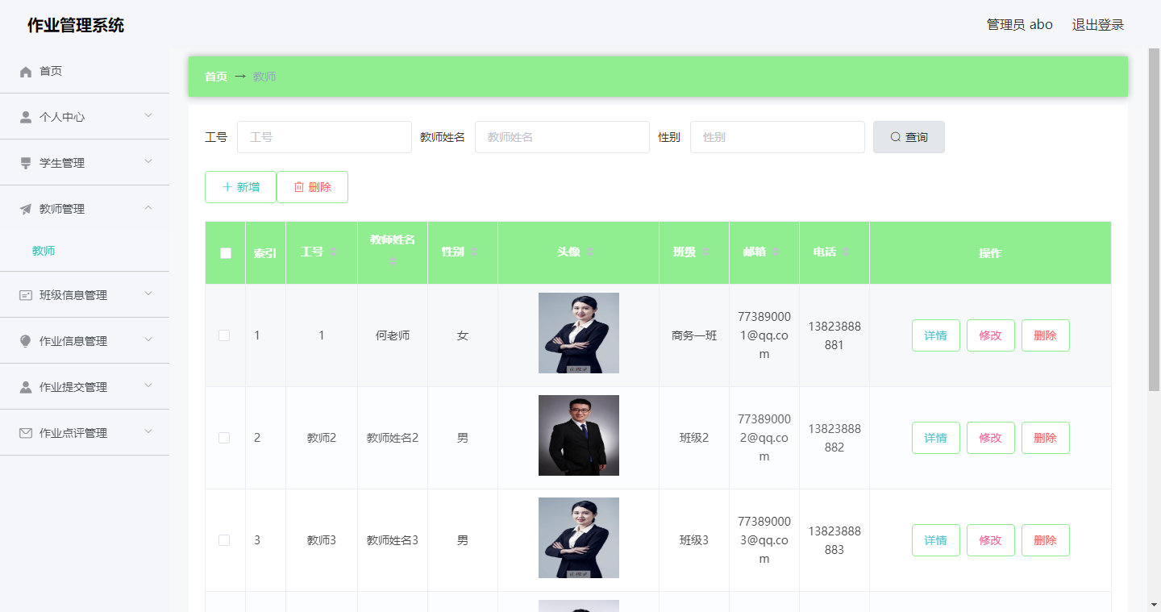The image size is (1161, 612).
Task: Open the 学生管理 sidebar menu
Action: [x=85, y=163]
